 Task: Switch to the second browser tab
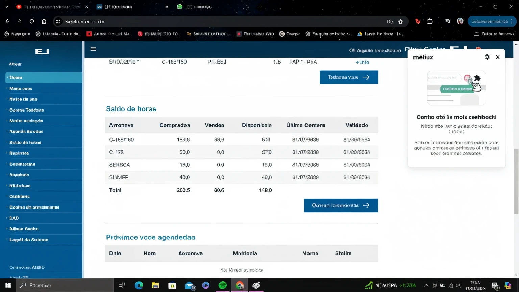[x=132, y=7]
